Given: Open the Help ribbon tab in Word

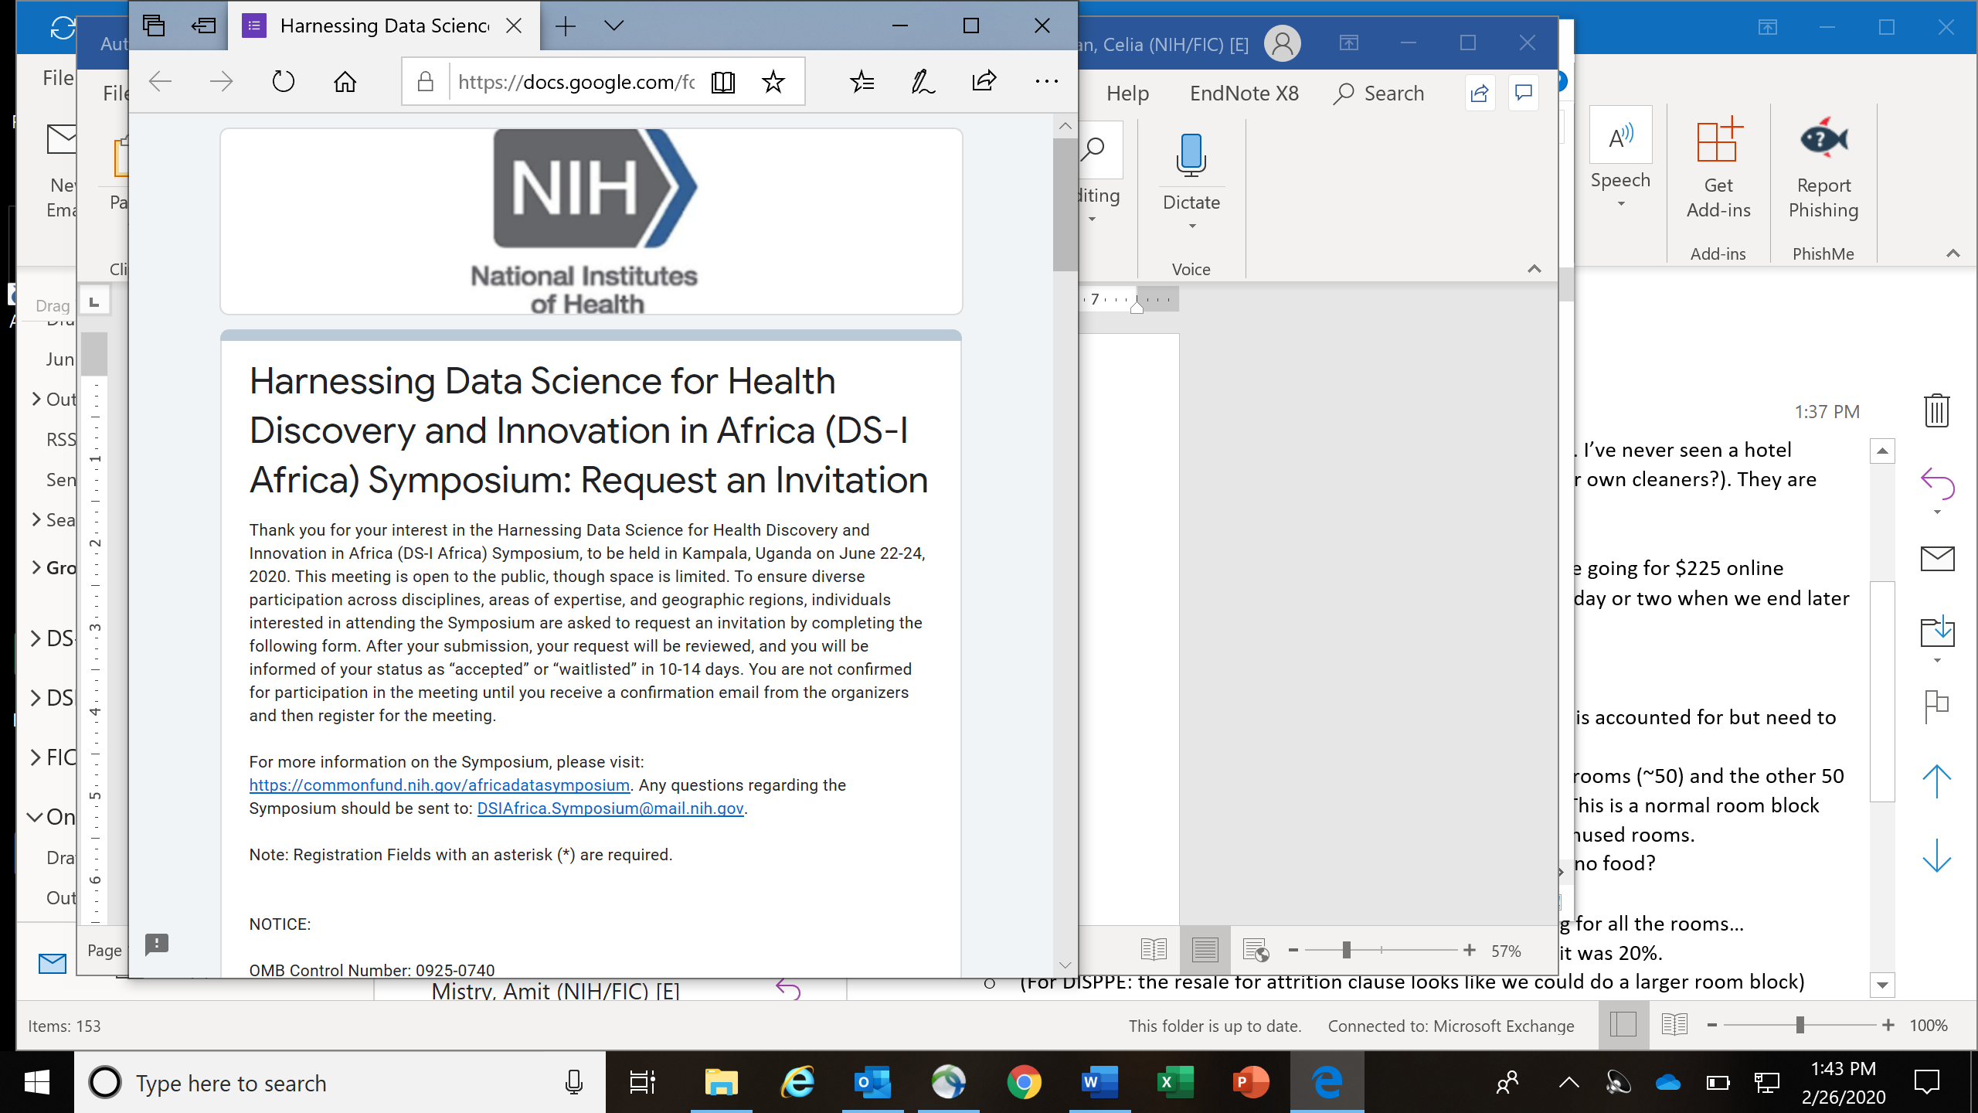Looking at the screenshot, I should coord(1127,94).
